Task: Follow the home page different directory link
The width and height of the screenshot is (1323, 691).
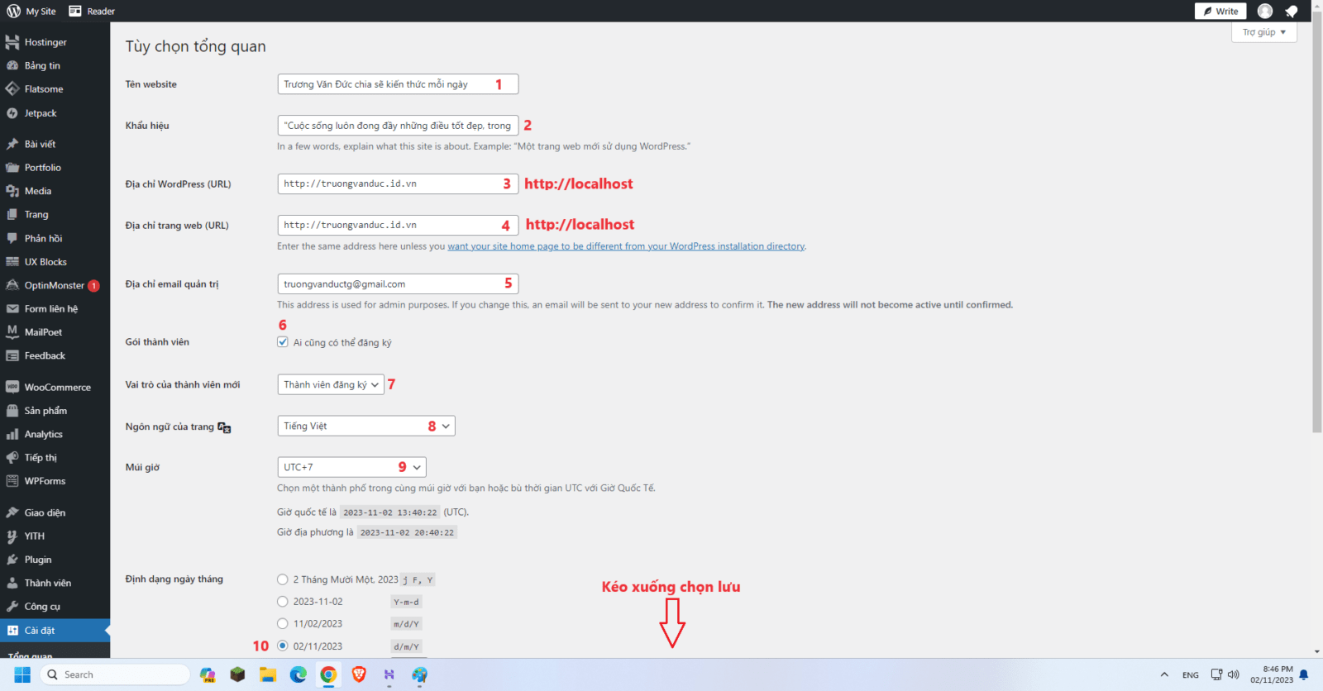Action: pos(626,246)
